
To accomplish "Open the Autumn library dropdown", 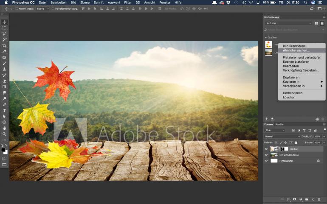I will click(289, 23).
